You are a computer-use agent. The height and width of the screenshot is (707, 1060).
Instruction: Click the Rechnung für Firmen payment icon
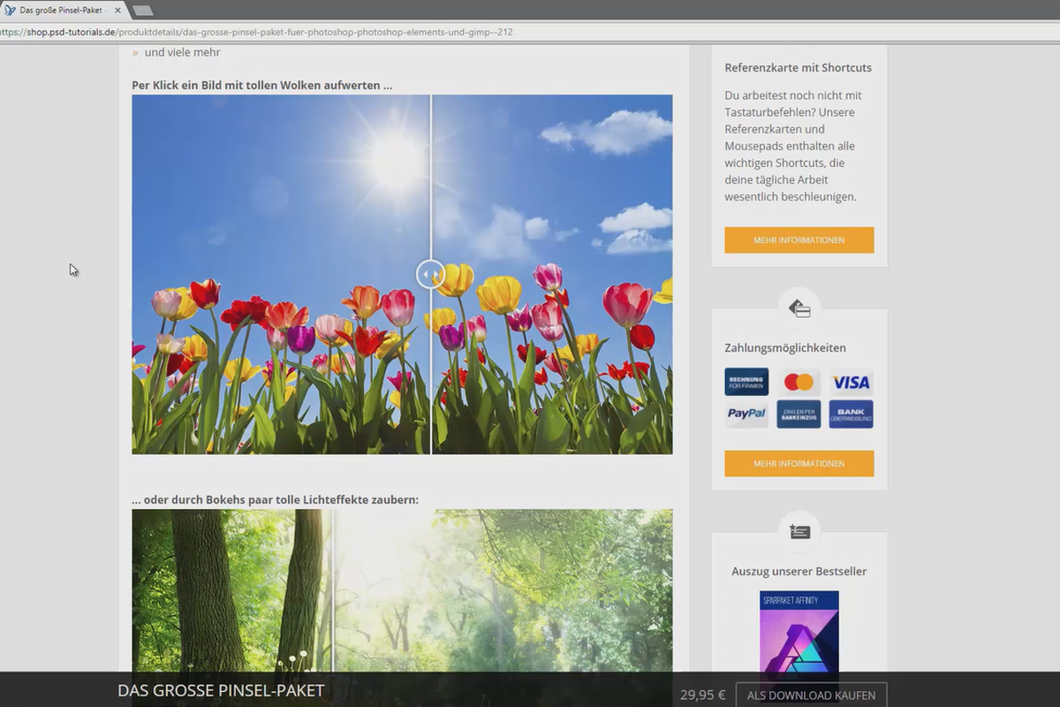(x=746, y=382)
